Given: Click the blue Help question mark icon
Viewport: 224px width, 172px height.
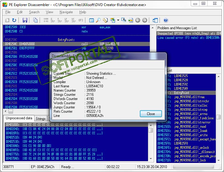Looking at the screenshot, I should click(166, 20).
